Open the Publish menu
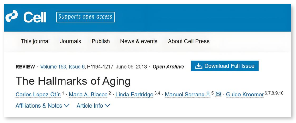Image resolution: width=296 pixels, height=123 pixels. point(100,41)
